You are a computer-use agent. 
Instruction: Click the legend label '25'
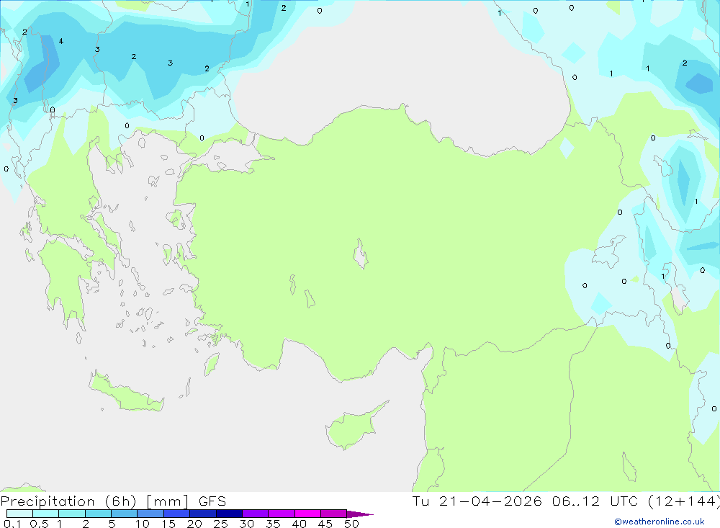(221, 524)
